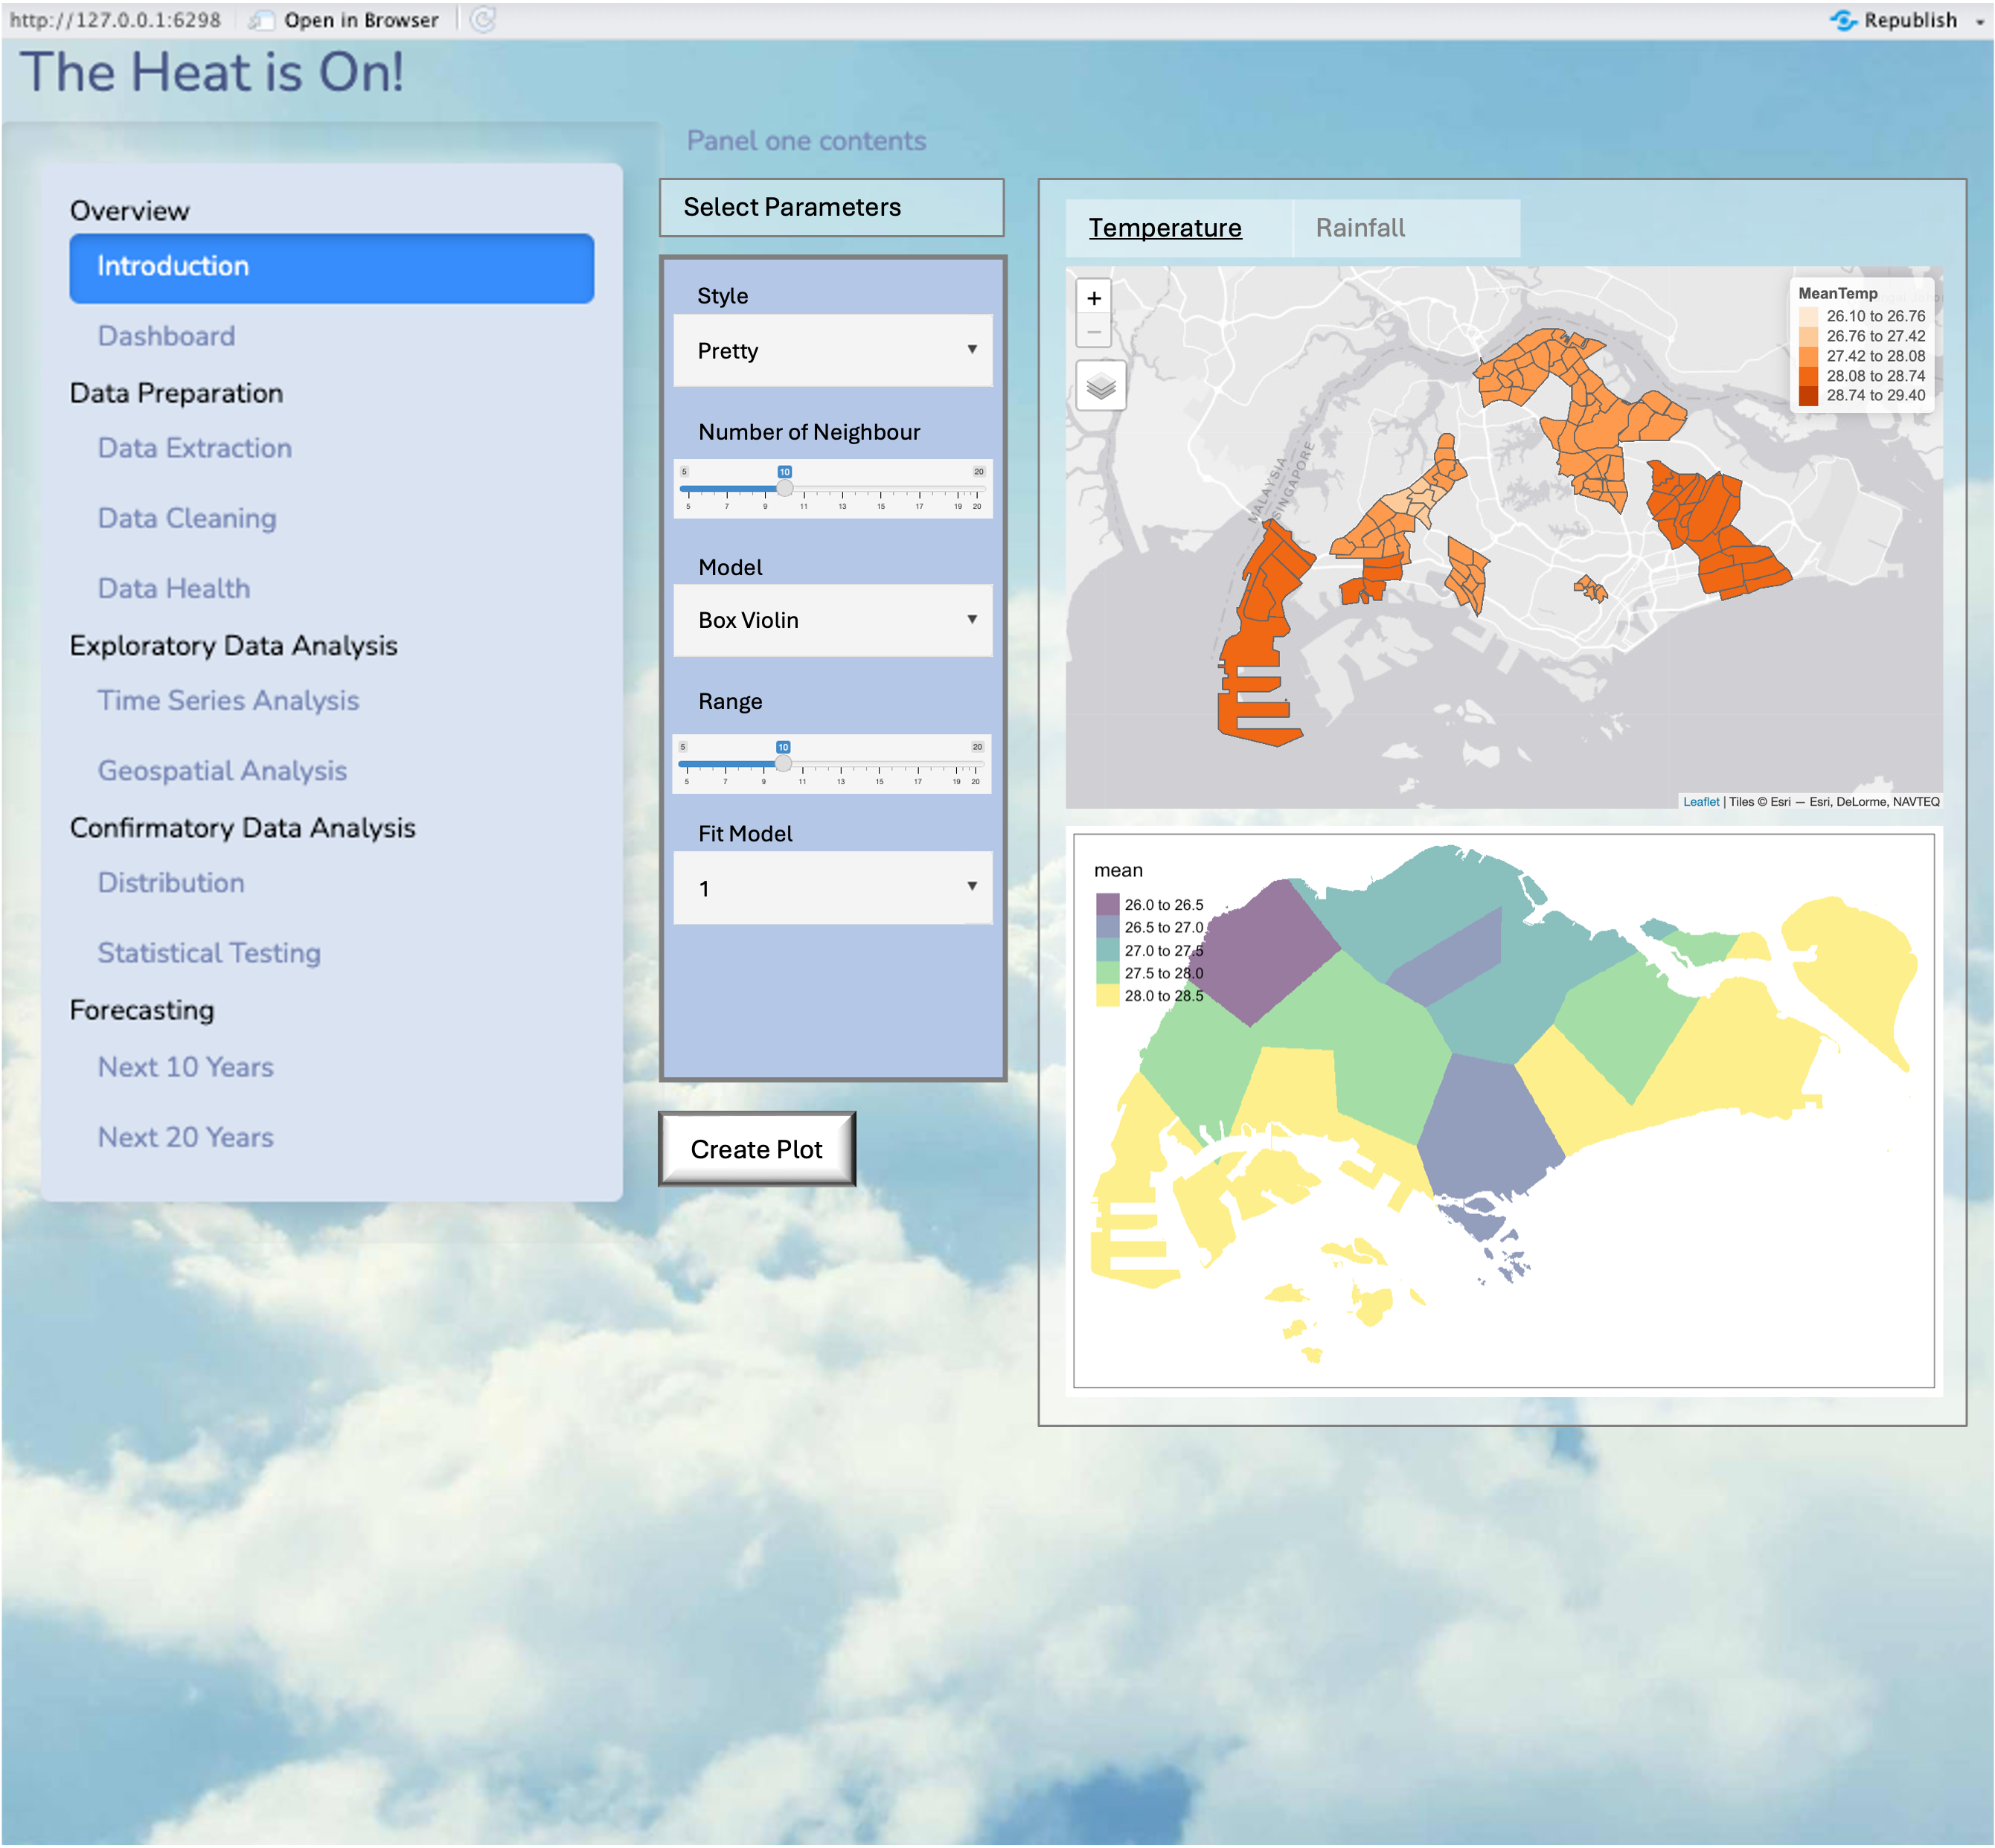The image size is (1995, 1848).
Task: Zoom in on the Leaflet map
Action: [x=1094, y=298]
